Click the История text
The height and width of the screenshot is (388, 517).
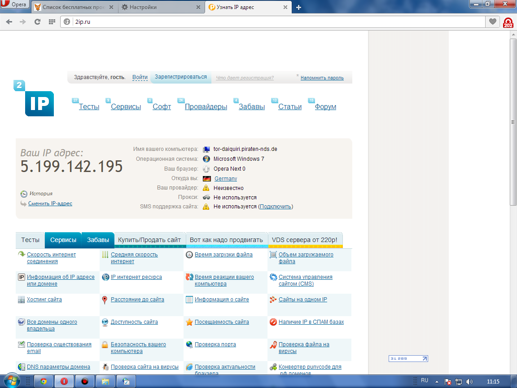(x=41, y=194)
